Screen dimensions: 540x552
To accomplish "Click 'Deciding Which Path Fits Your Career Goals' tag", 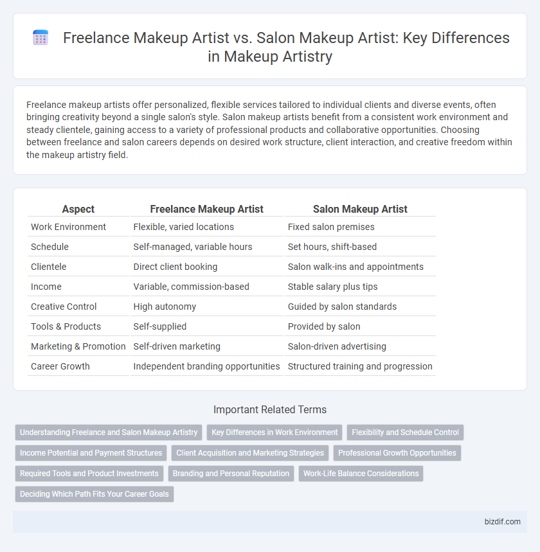I will coord(94,494).
